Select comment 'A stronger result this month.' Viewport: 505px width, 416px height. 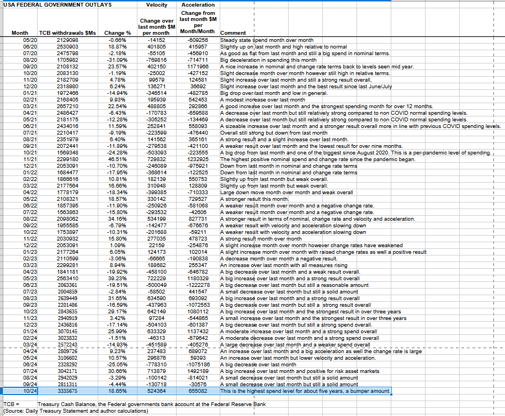[255, 199]
